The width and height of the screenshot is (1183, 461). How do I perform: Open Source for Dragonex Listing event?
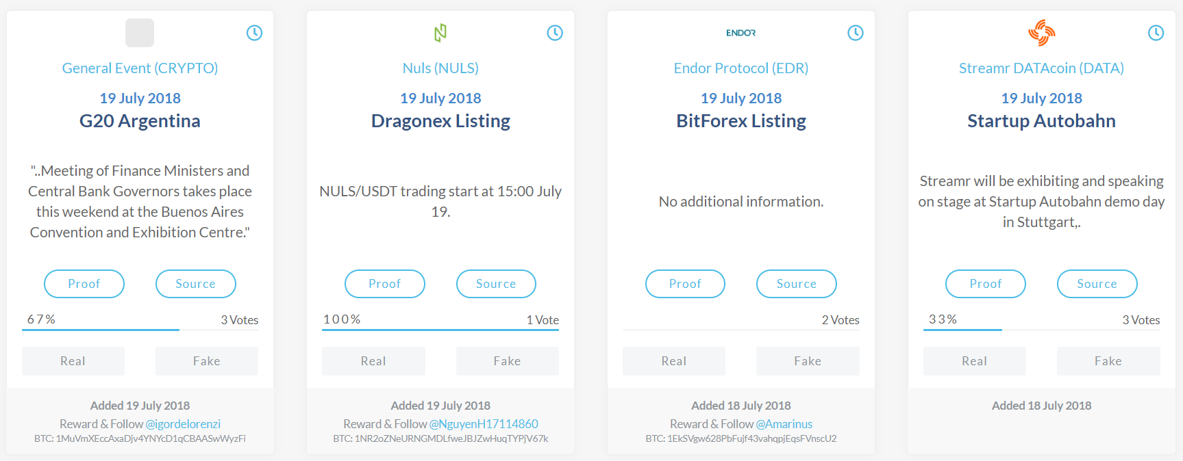click(496, 284)
